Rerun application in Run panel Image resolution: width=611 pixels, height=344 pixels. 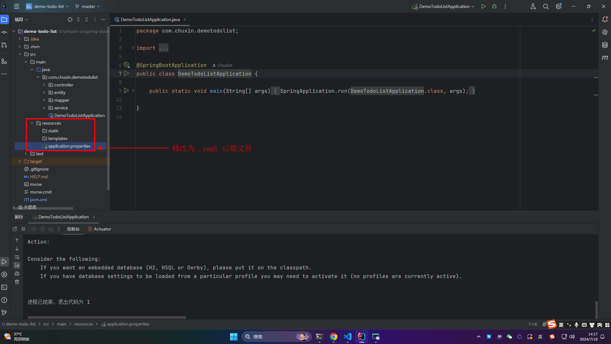point(15,229)
